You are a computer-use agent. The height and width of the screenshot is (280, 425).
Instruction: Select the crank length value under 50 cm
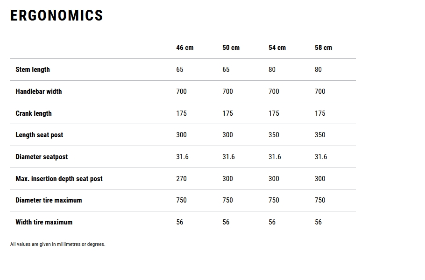[x=227, y=113]
